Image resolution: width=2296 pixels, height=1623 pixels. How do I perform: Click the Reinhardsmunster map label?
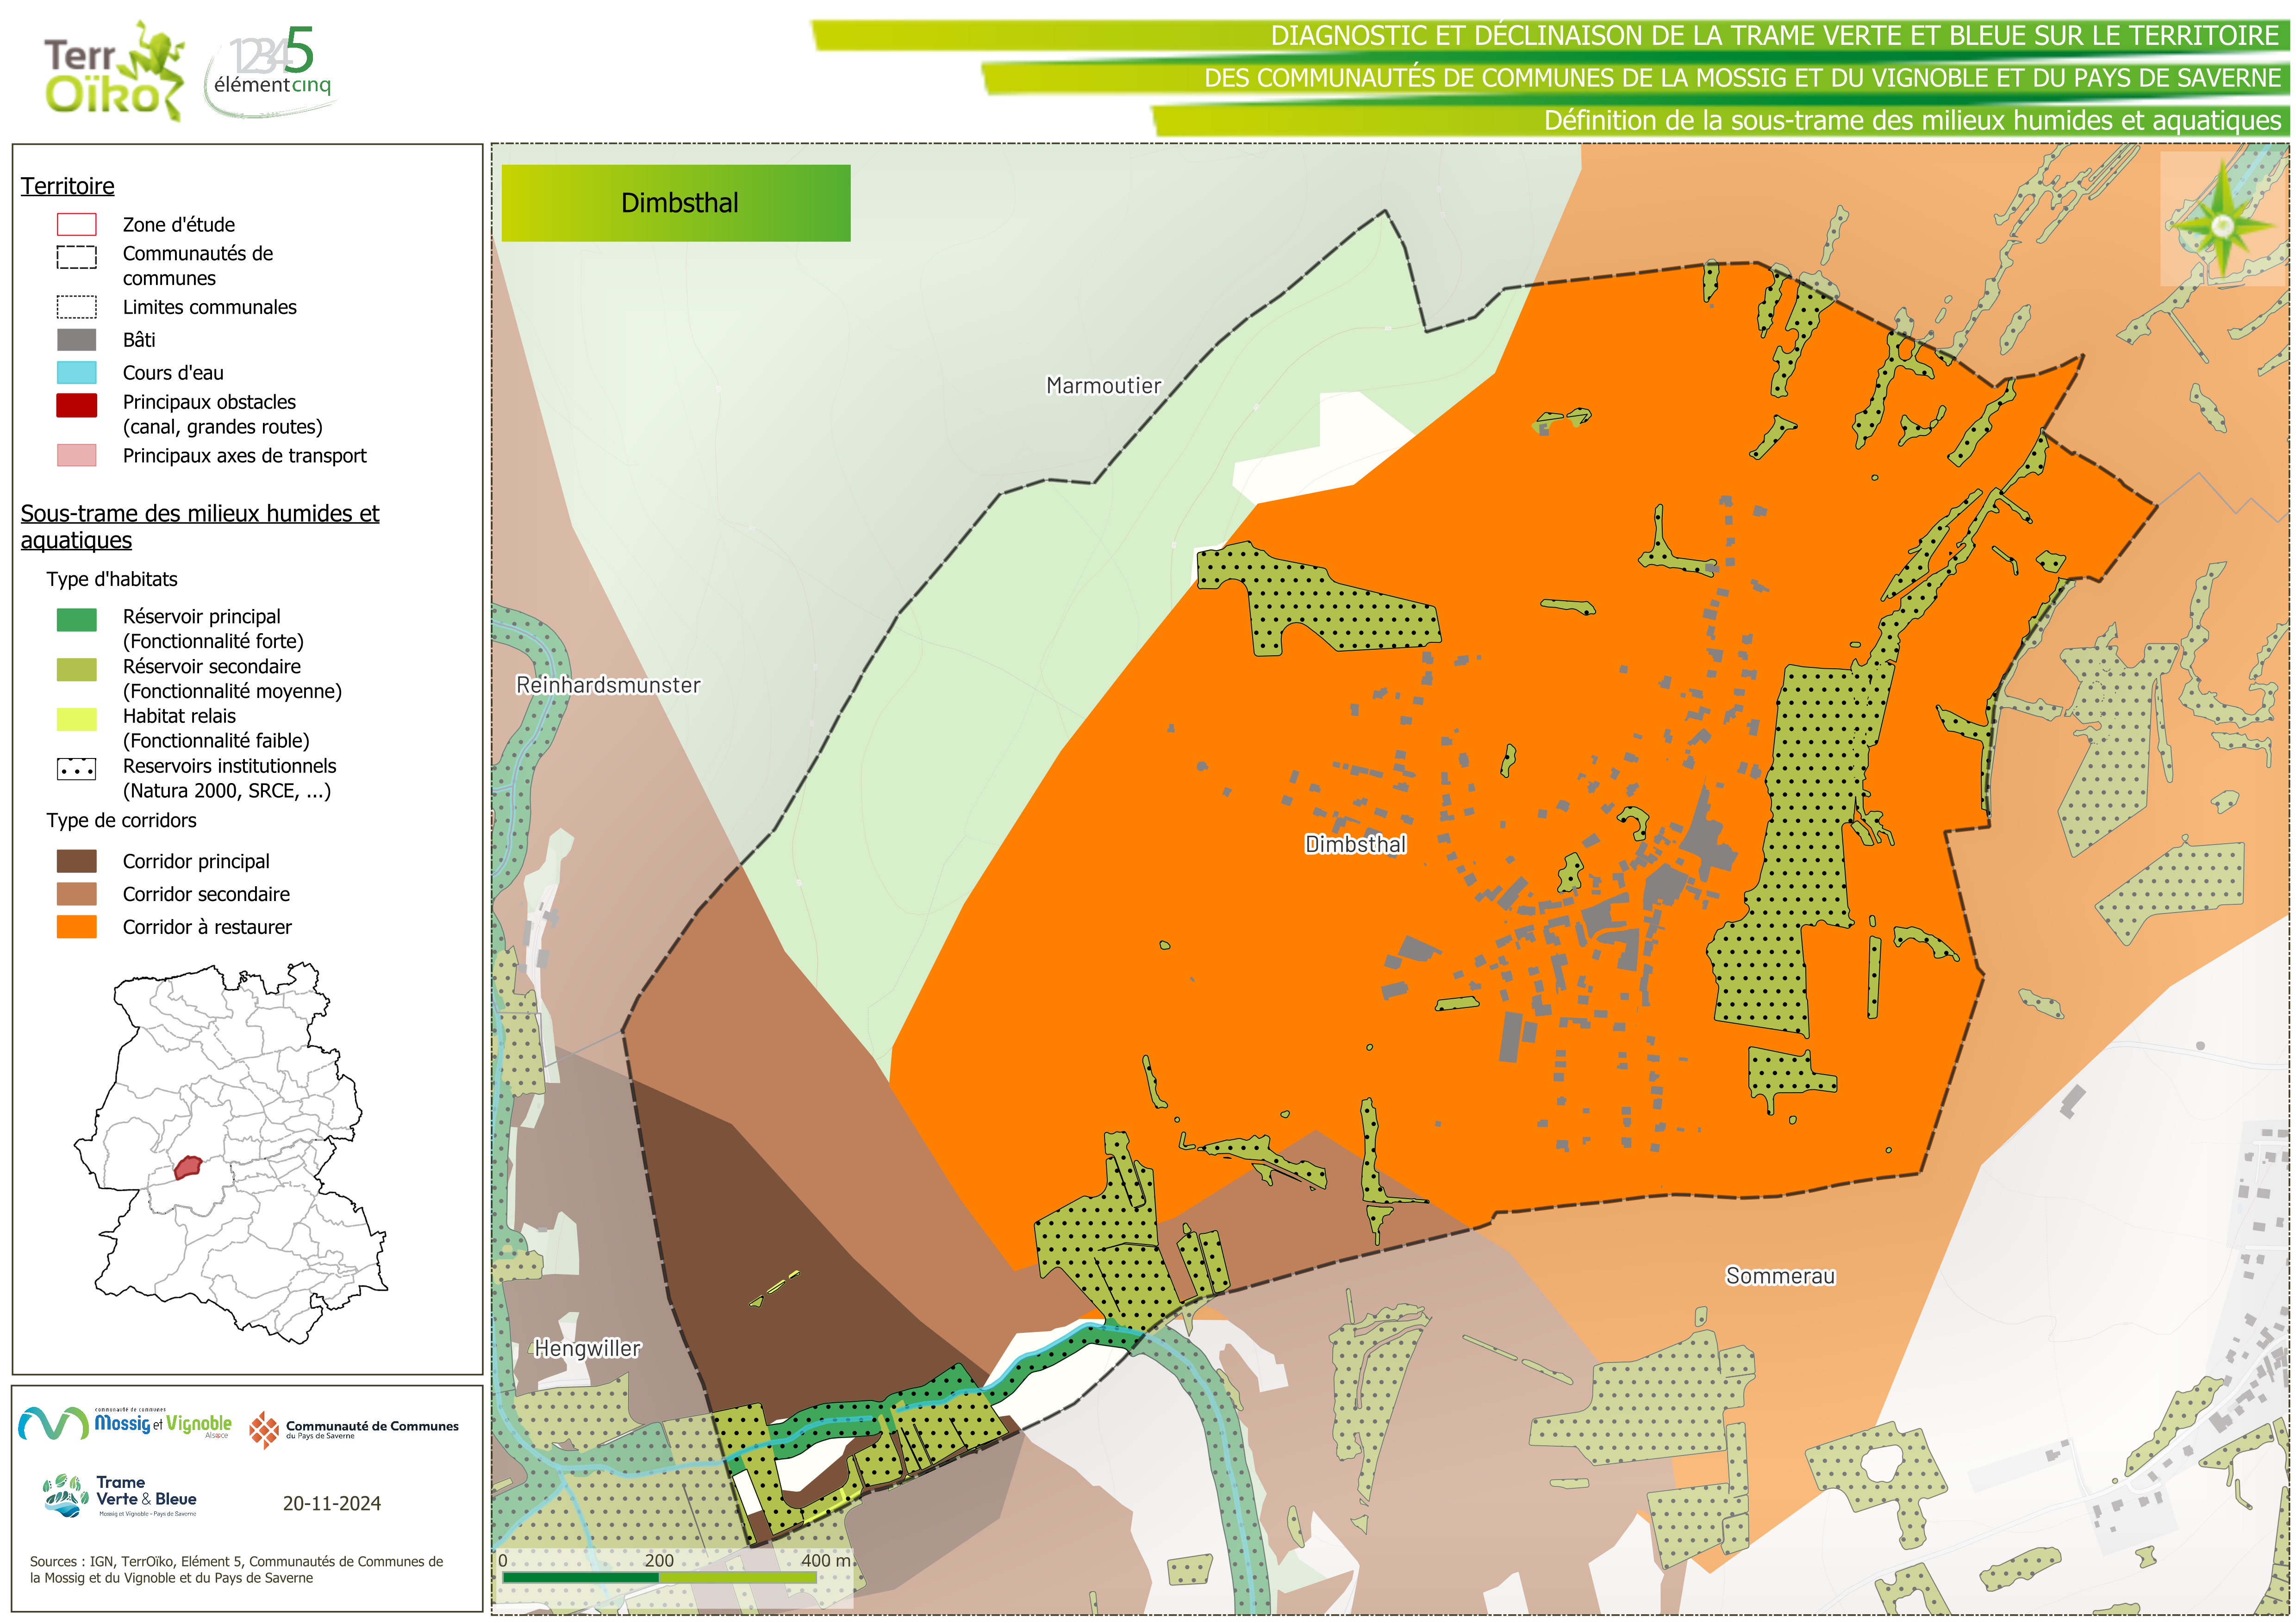coord(608,685)
